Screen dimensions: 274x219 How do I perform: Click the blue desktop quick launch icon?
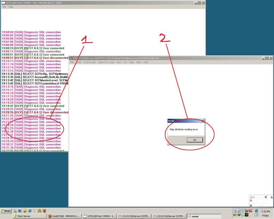20,211
